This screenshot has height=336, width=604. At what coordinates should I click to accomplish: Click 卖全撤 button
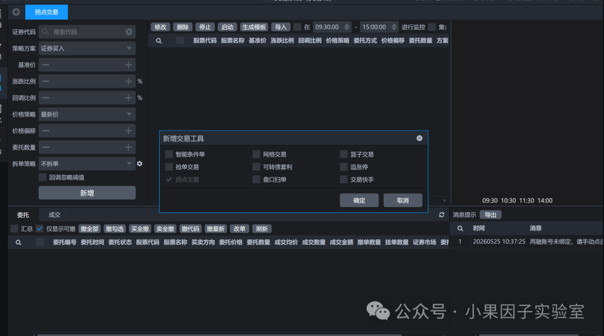click(165, 229)
